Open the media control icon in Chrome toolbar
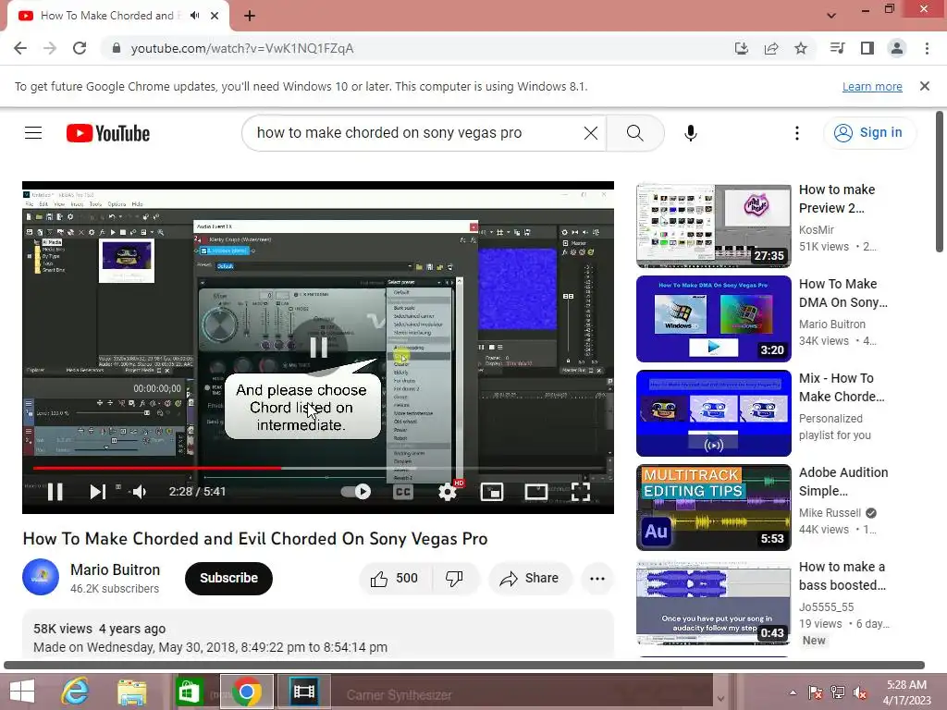947x710 pixels. pyautogui.click(x=838, y=48)
